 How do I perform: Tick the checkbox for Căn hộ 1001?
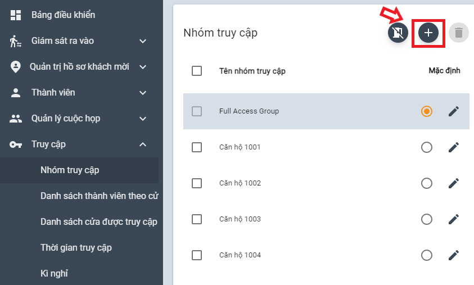(197, 147)
